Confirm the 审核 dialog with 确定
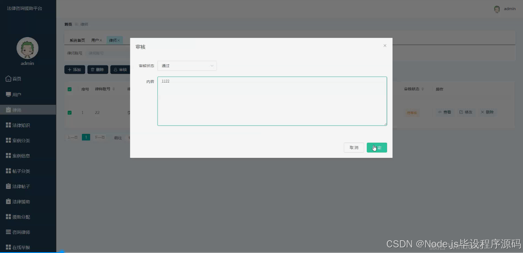 (x=377, y=147)
